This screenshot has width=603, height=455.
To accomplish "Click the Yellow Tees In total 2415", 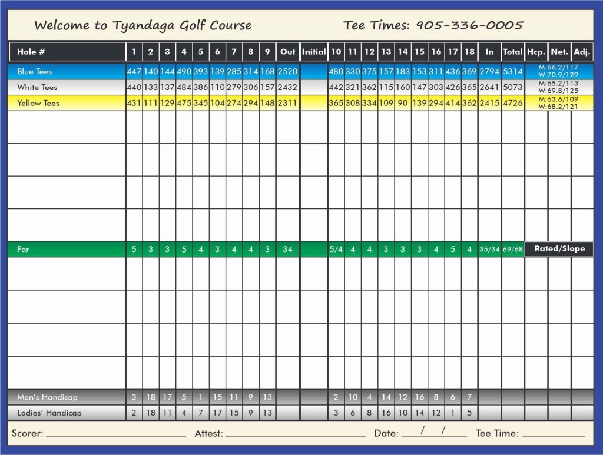I will 489,103.
